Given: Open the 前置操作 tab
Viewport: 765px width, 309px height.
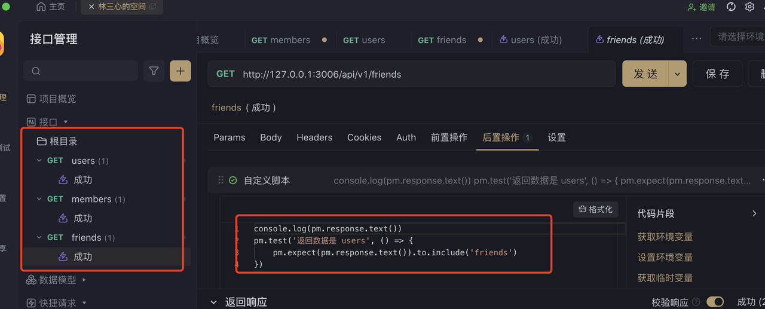Looking at the screenshot, I should 449,137.
